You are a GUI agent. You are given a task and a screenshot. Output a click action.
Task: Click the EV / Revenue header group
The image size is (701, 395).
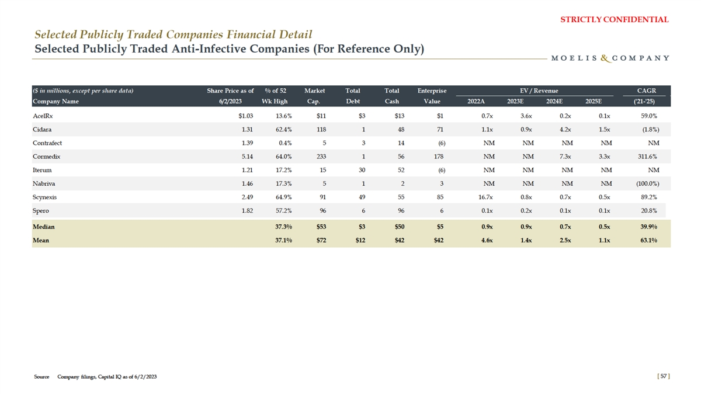click(539, 91)
